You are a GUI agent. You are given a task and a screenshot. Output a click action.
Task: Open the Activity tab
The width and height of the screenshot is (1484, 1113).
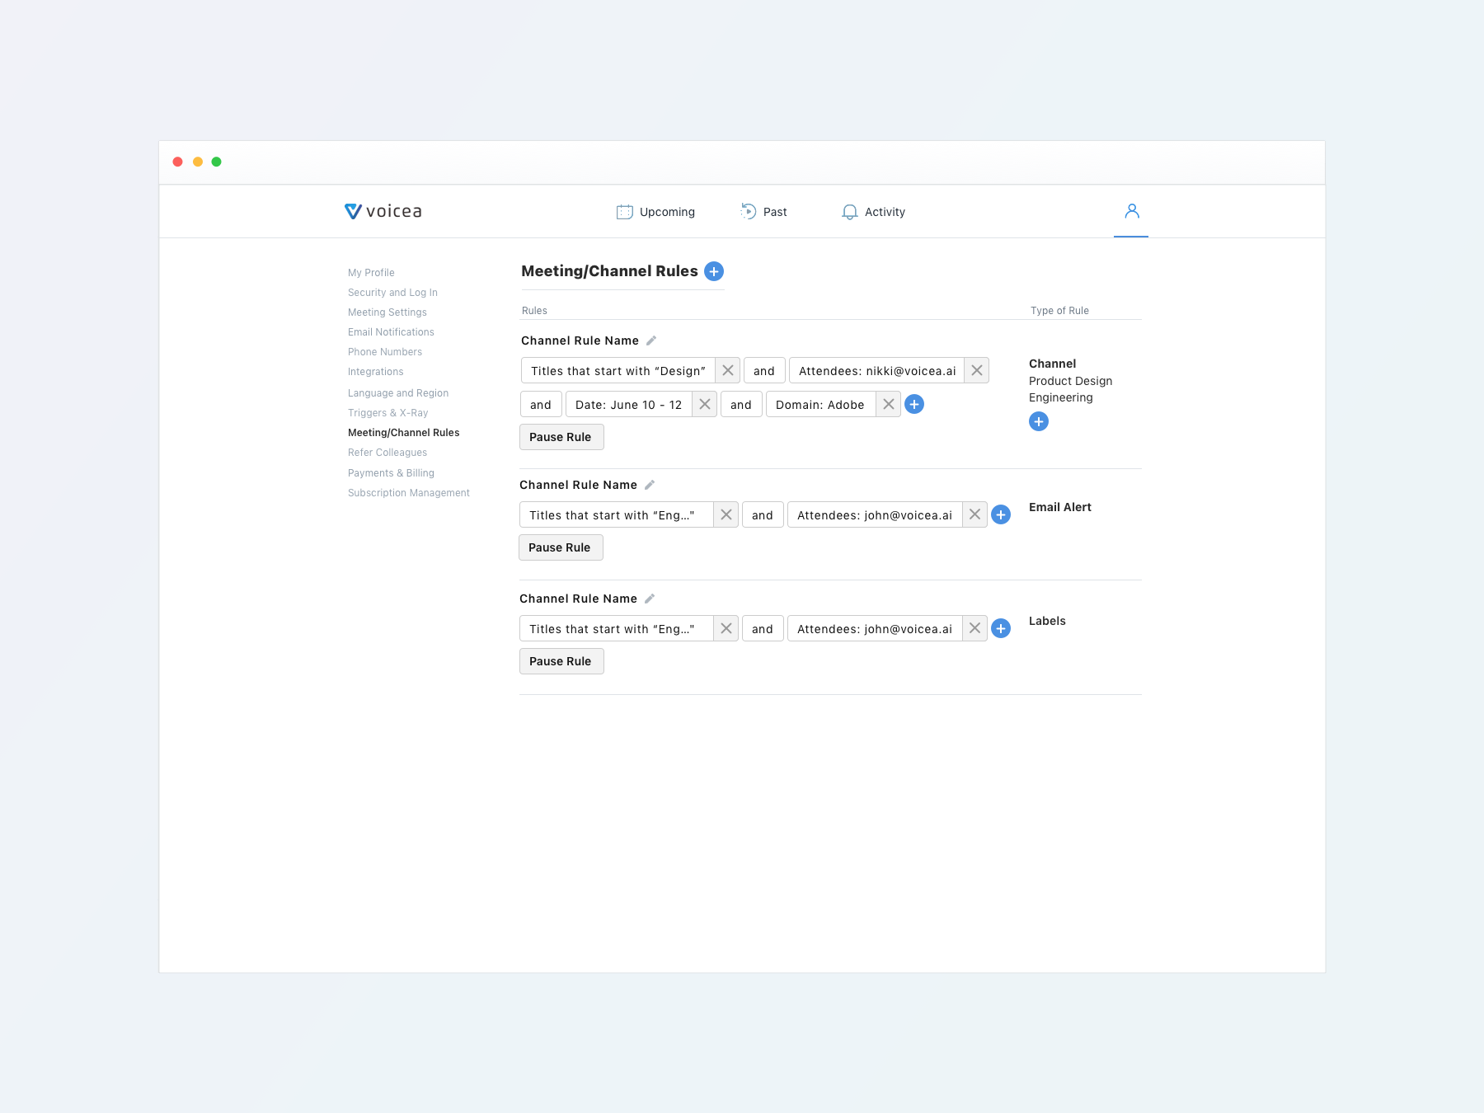tap(873, 212)
